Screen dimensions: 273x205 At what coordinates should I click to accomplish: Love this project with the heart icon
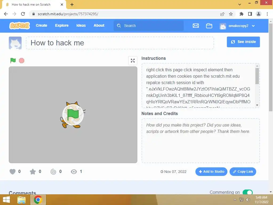13,172
